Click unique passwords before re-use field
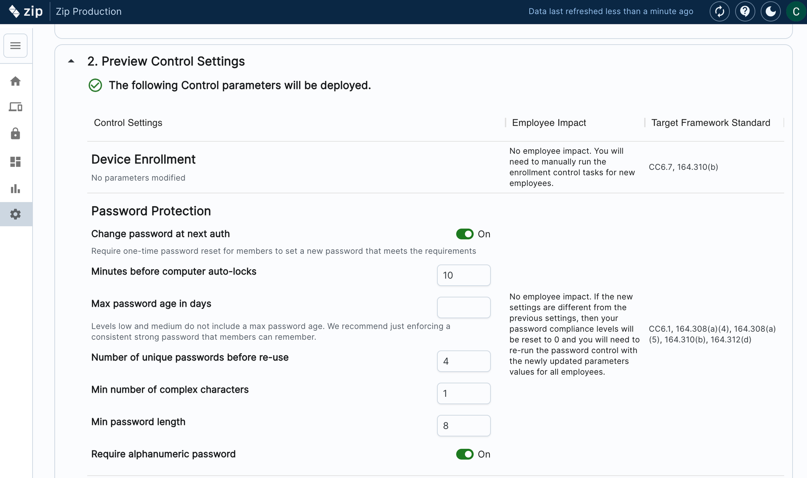Screen dimensions: 807x478 463,361
